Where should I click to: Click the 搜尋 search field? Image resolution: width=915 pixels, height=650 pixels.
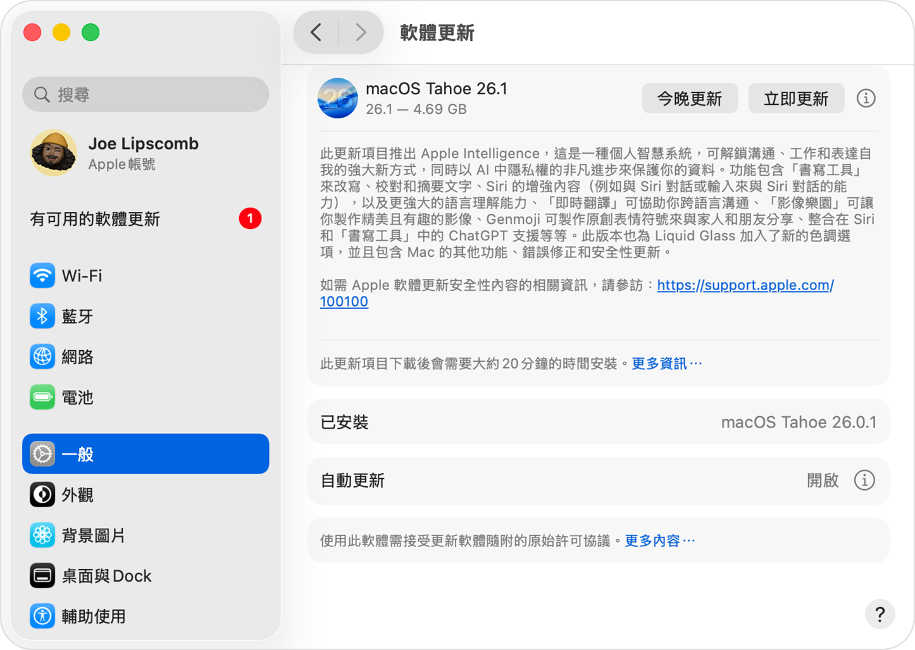tap(146, 95)
